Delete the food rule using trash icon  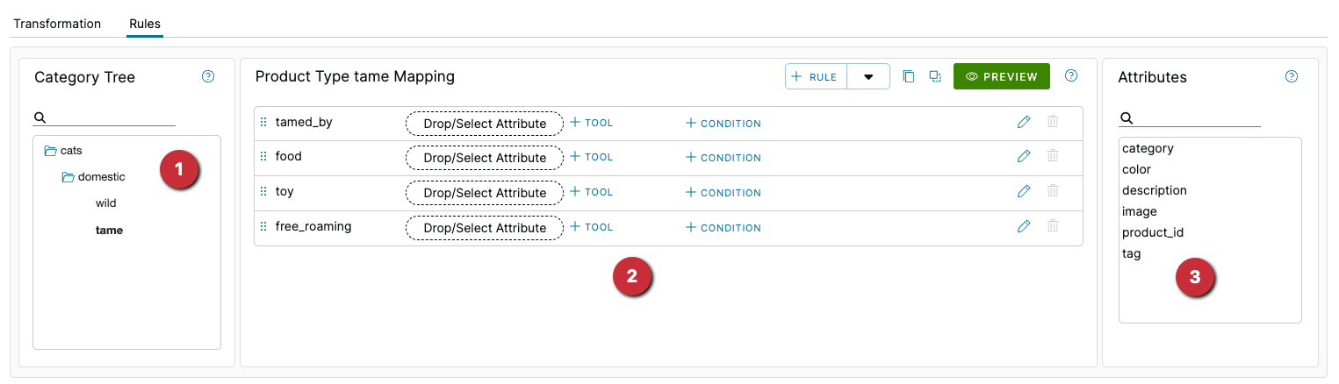coord(1052,157)
